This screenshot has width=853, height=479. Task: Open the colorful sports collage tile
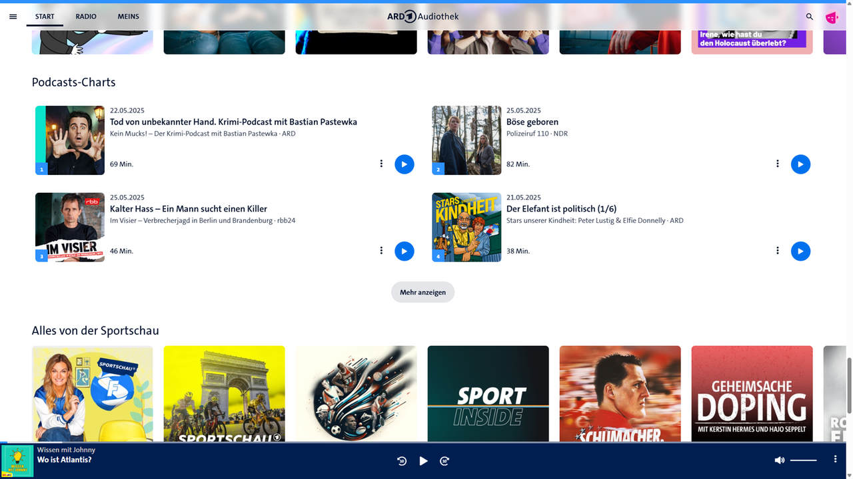[356, 393]
